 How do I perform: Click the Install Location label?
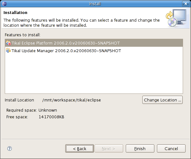(19, 100)
